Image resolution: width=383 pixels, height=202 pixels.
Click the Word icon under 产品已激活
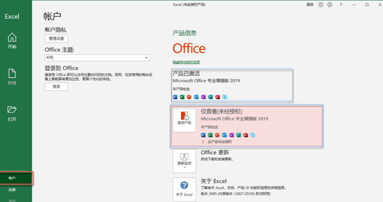click(x=175, y=97)
